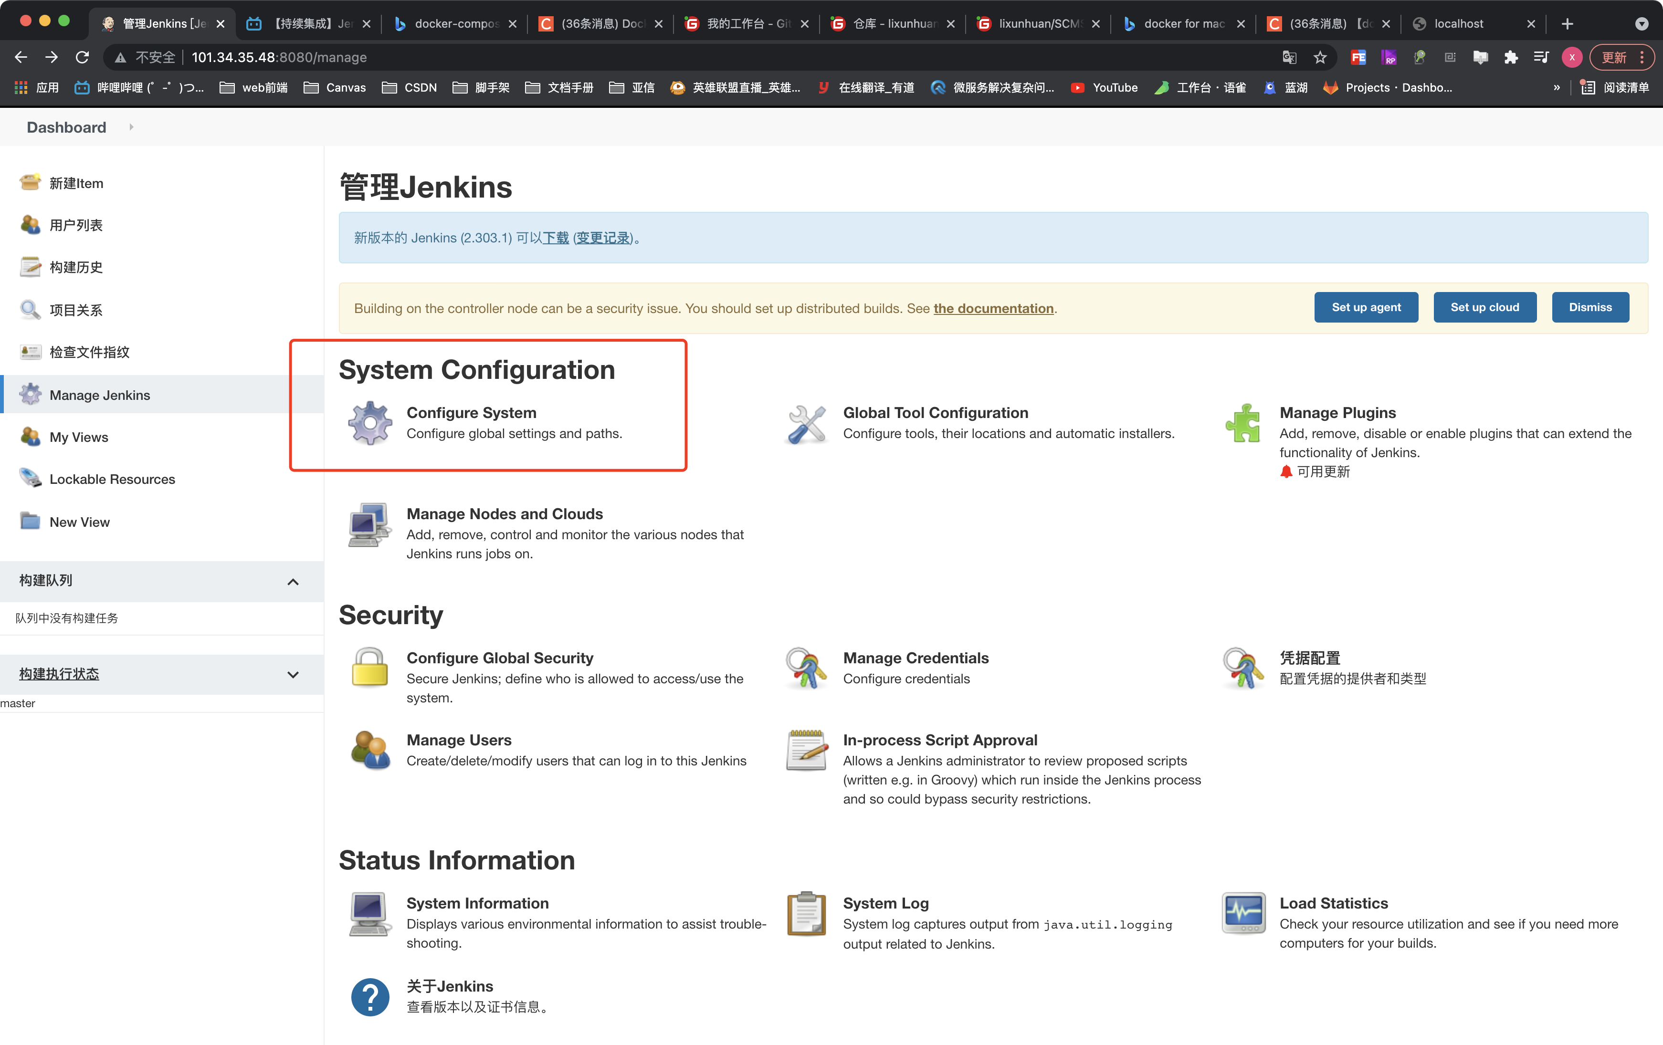Click the Set up cloud button

point(1484,307)
